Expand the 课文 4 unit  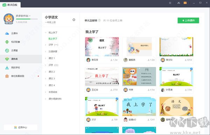pos(45,85)
